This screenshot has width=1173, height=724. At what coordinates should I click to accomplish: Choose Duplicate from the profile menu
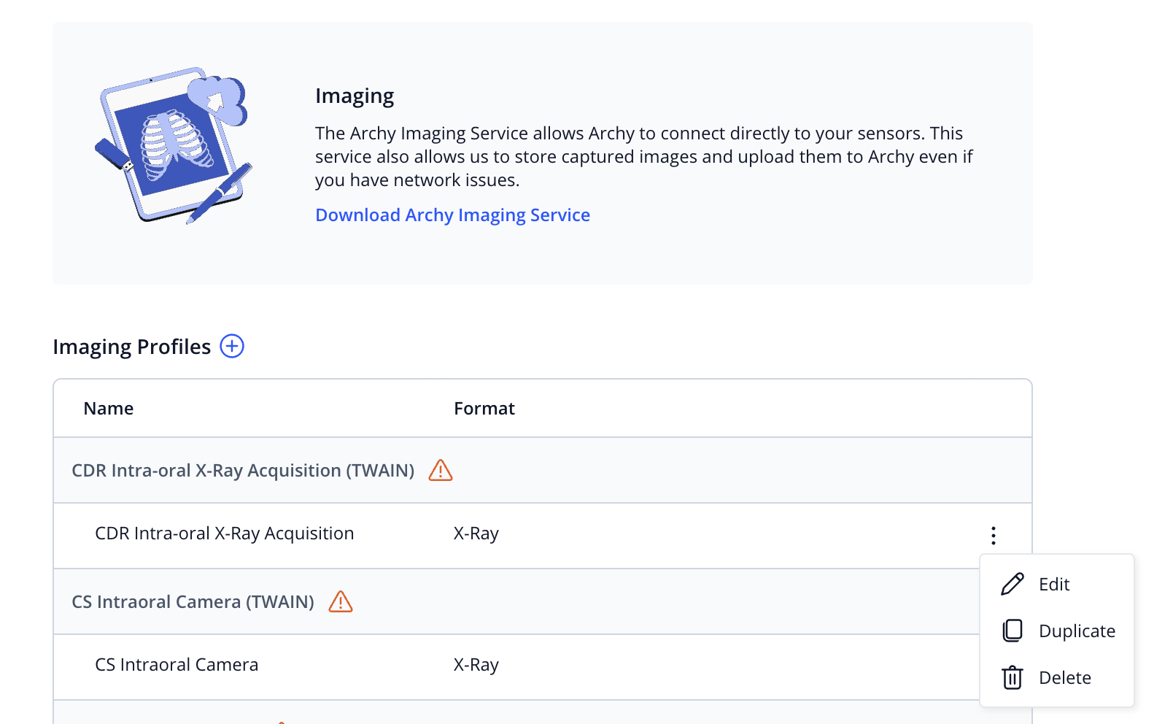(1056, 631)
